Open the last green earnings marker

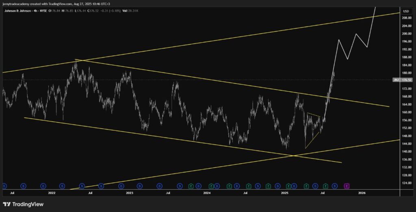(326, 186)
